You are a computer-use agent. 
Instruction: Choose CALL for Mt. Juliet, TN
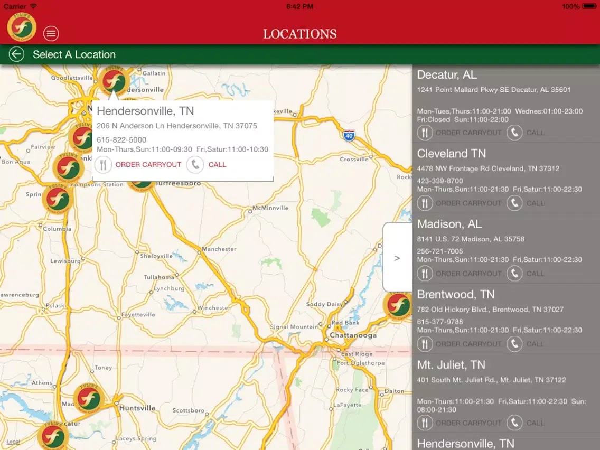point(535,423)
